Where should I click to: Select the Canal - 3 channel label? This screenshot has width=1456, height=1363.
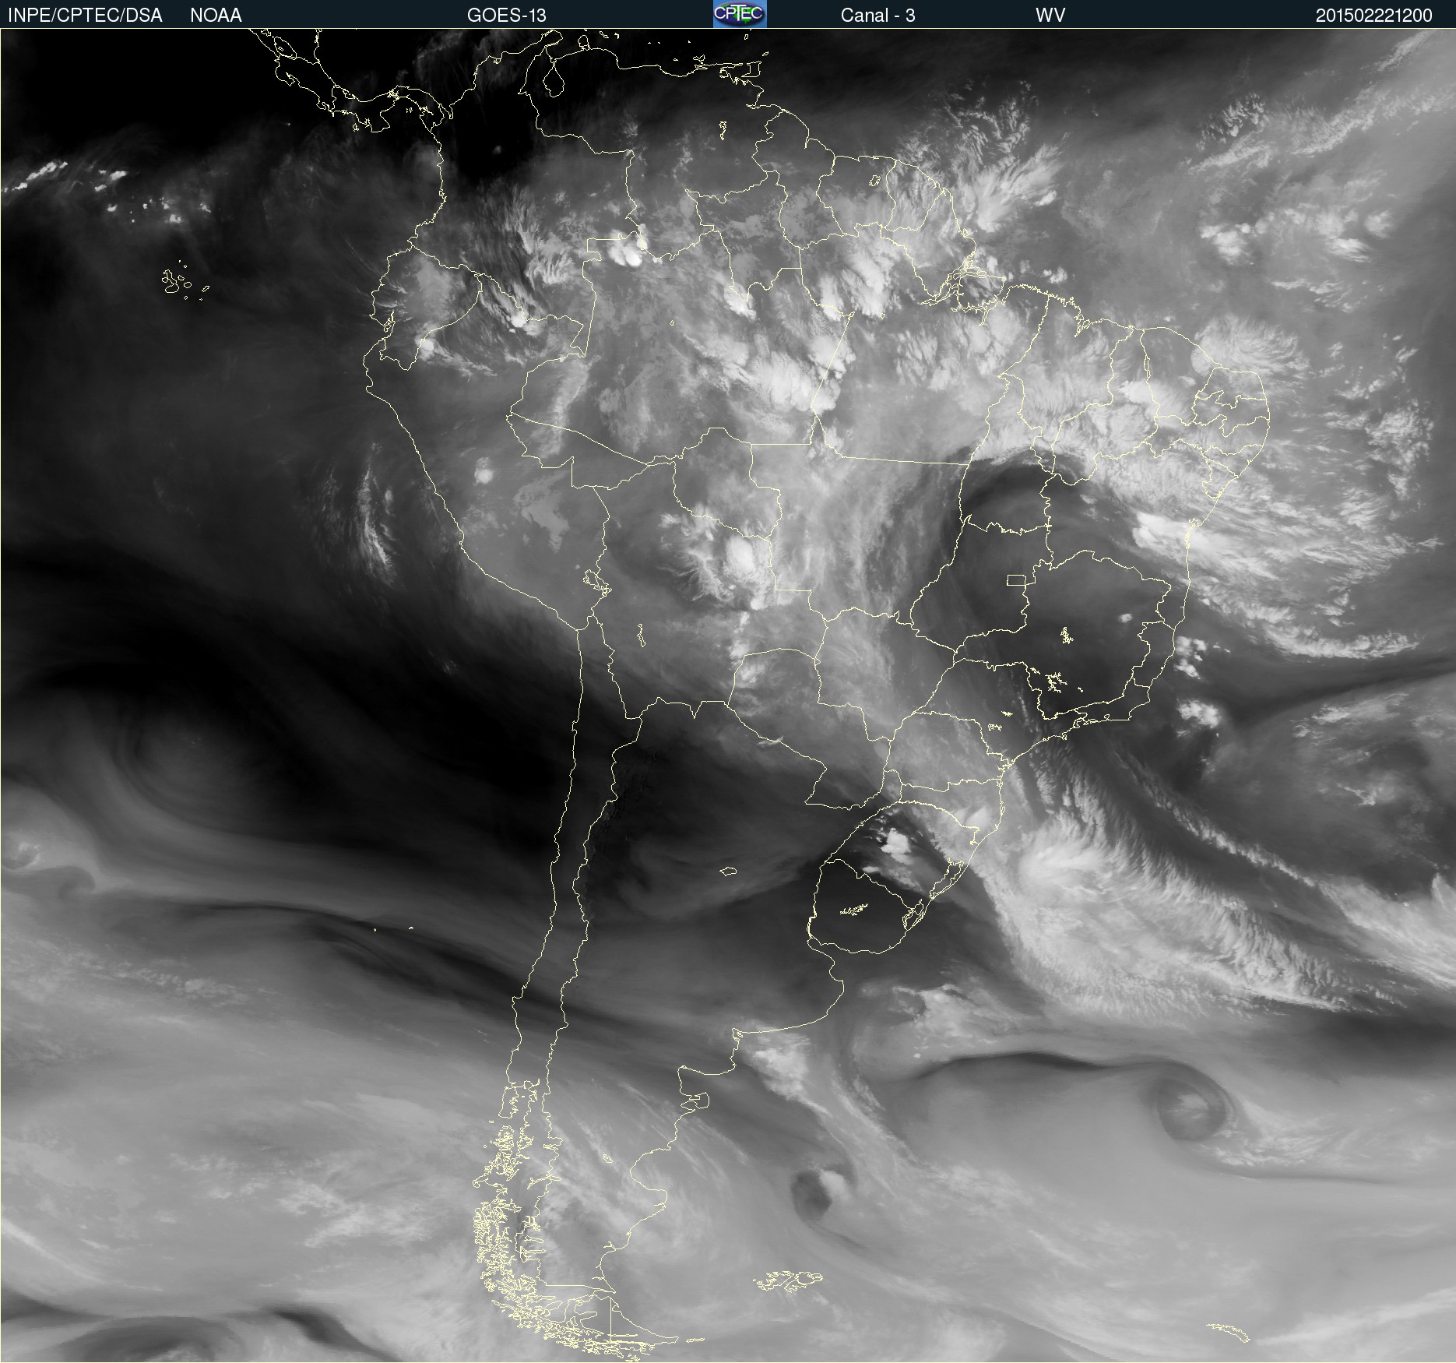pyautogui.click(x=877, y=15)
